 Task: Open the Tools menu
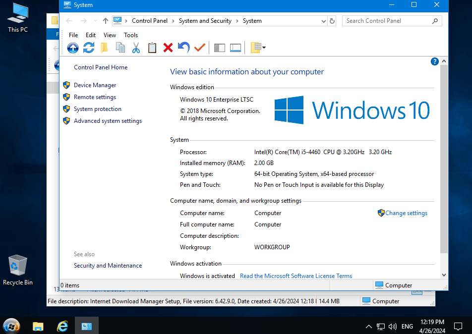point(131,35)
